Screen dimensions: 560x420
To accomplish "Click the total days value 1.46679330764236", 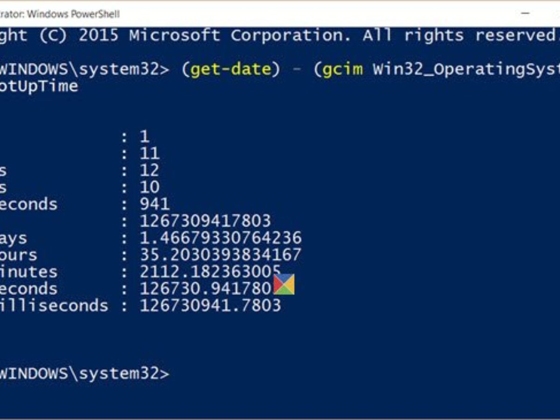I will coord(221,238).
